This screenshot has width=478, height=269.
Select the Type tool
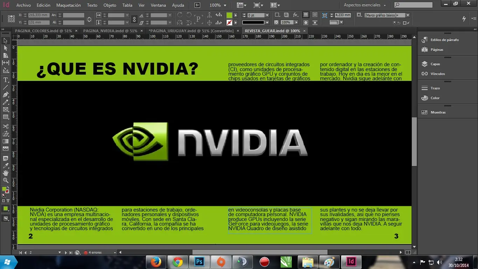click(6, 80)
